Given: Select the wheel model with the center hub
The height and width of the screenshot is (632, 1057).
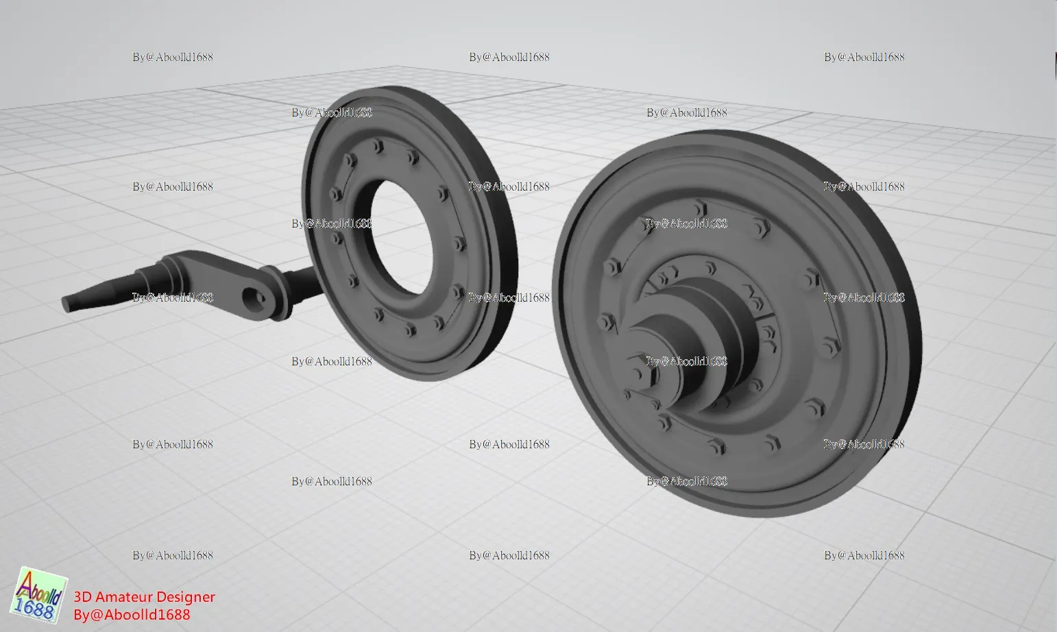Looking at the screenshot, I should point(737,322).
